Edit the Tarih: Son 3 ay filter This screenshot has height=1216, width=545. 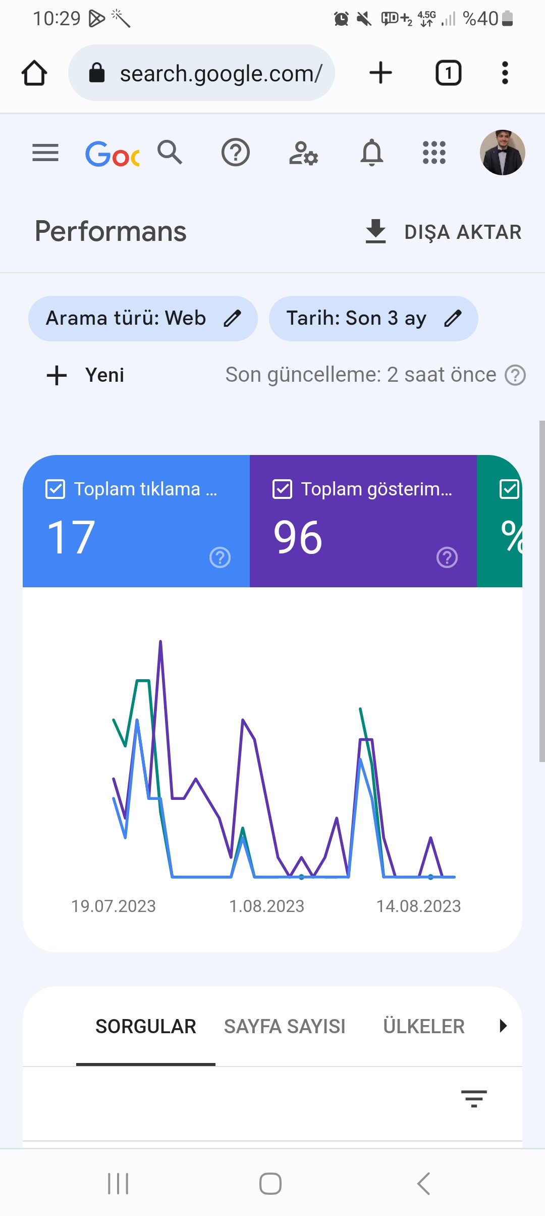coord(373,319)
